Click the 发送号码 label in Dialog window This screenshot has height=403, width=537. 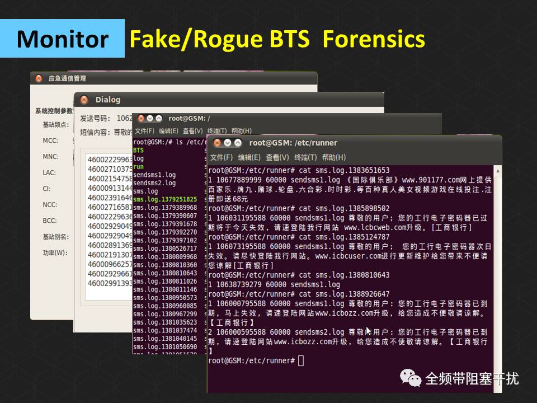pos(95,119)
